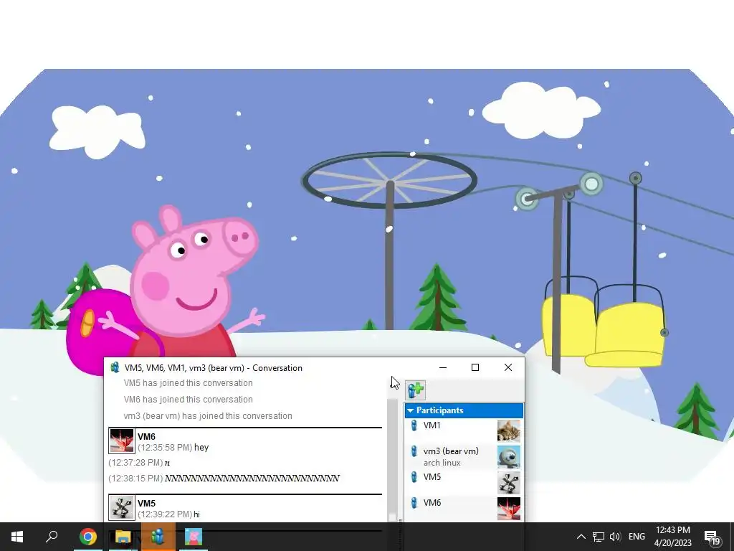Screen dimensions: 734x551
Task: Close the Conversation window
Action: 508,367
